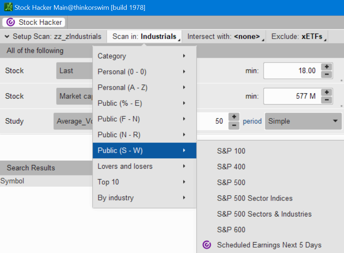Open the Market cap filter dropdown
The width and height of the screenshot is (344, 253).
tap(74, 96)
